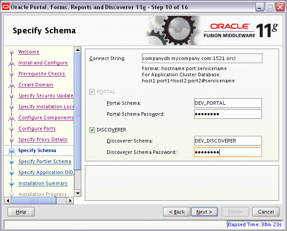Image resolution: width=287 pixels, height=231 pixels.
Task: Click the step list scroll up arrow
Action: pyautogui.click(x=78, y=50)
